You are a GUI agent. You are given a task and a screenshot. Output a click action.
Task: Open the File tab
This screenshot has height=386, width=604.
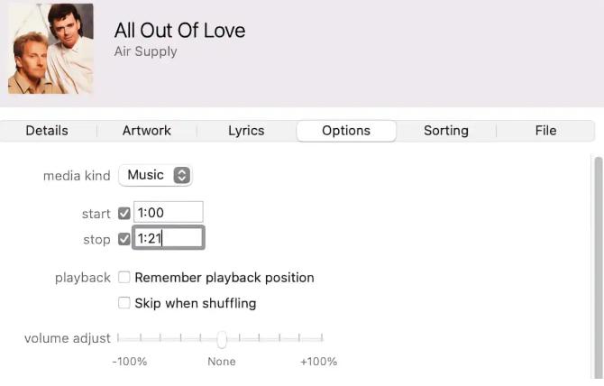tap(545, 131)
